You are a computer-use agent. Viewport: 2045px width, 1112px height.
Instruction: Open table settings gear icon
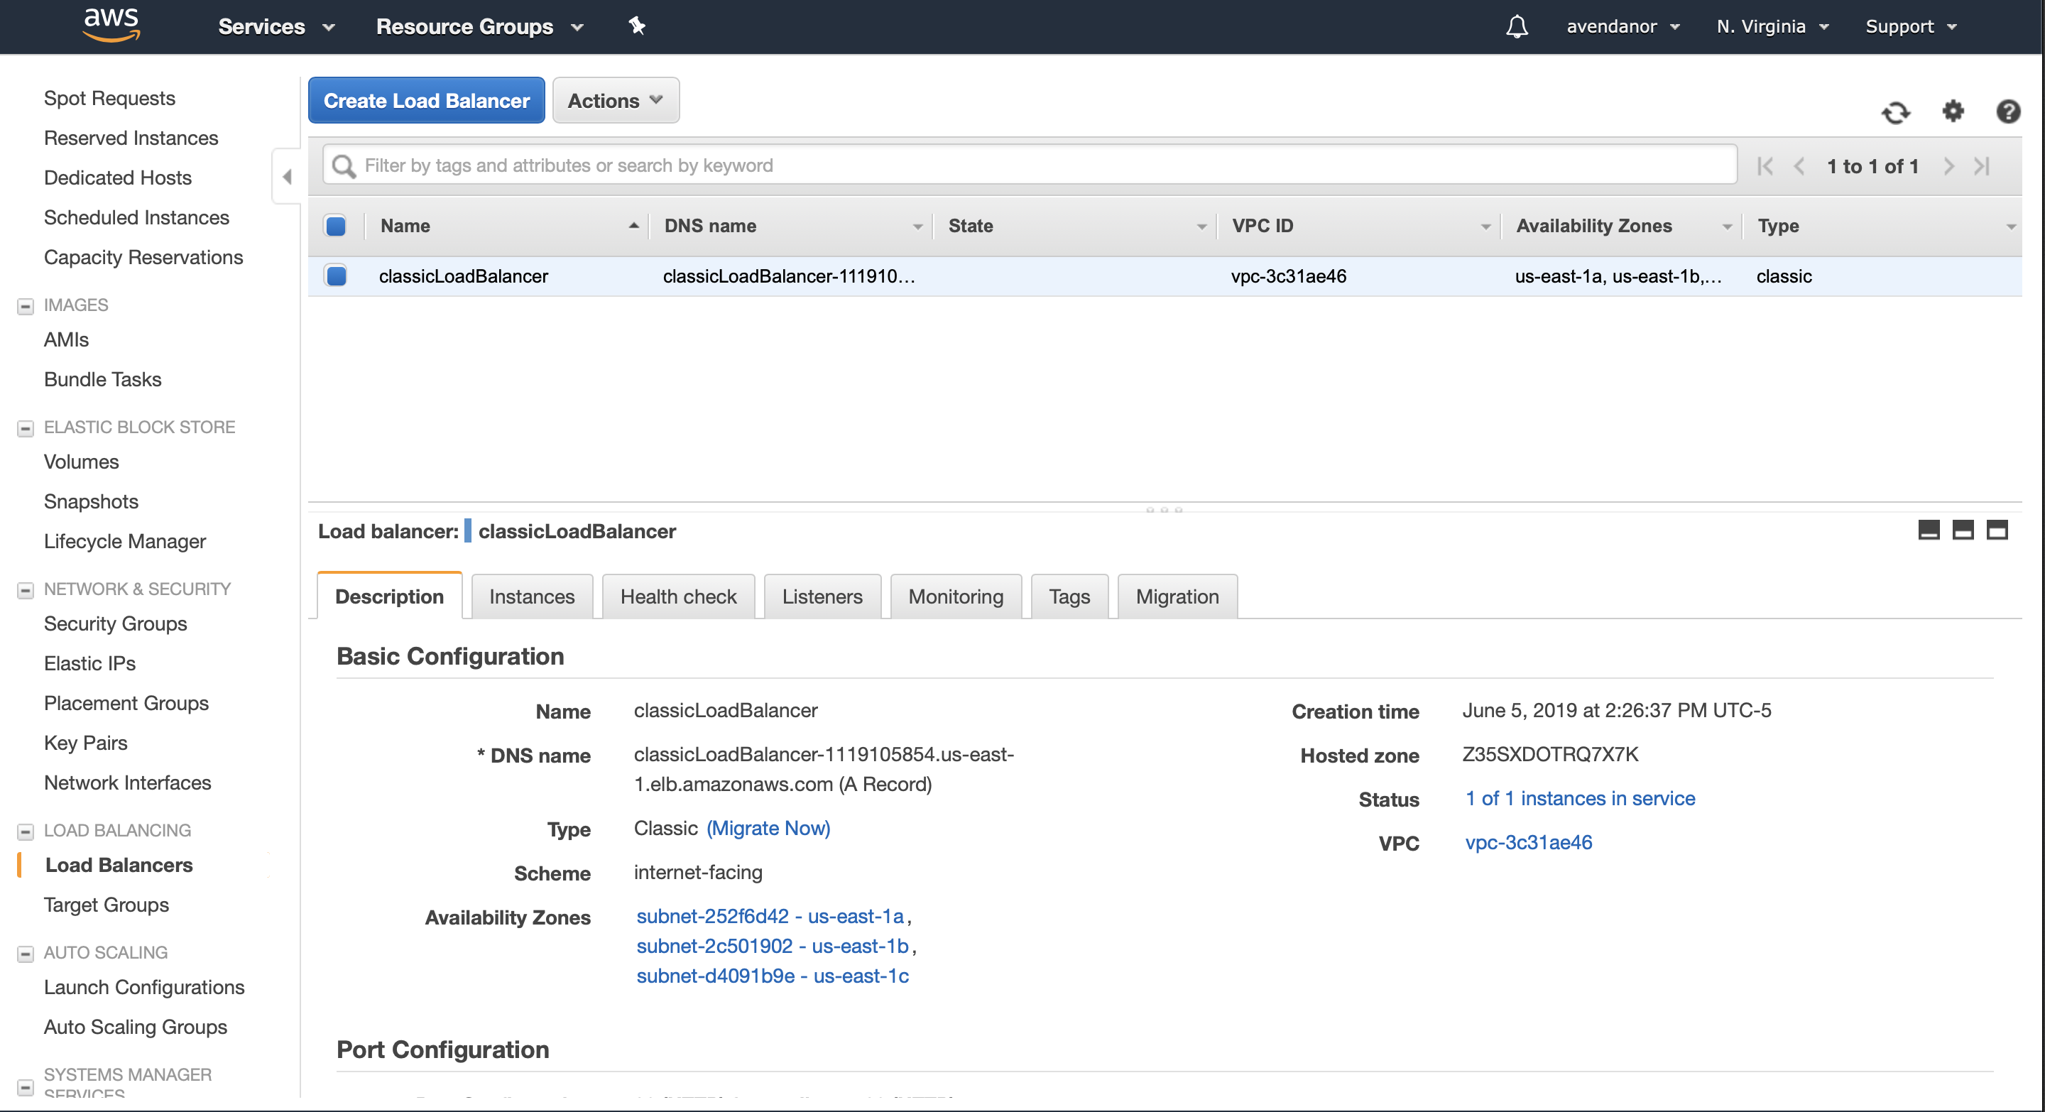tap(1952, 111)
